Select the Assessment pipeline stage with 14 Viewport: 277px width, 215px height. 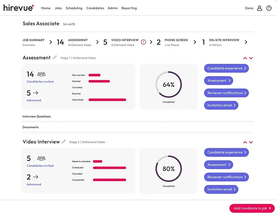coord(74,43)
